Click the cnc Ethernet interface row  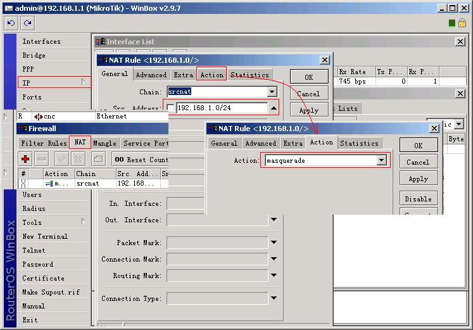point(93,116)
